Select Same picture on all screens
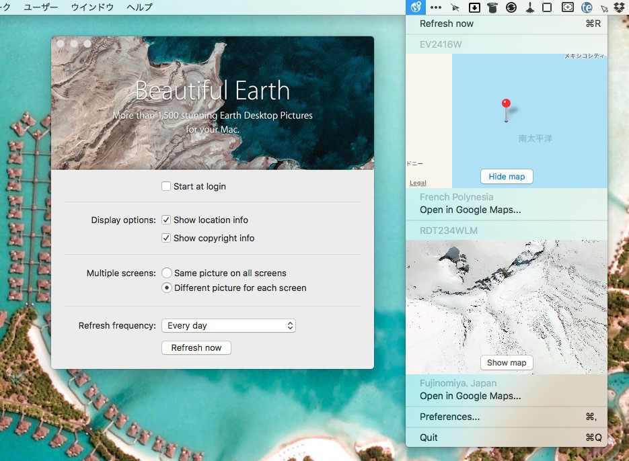 (167, 273)
